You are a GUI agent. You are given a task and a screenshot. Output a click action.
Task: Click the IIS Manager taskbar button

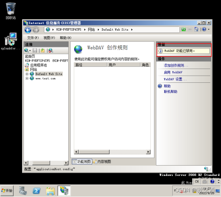(x=64, y=191)
